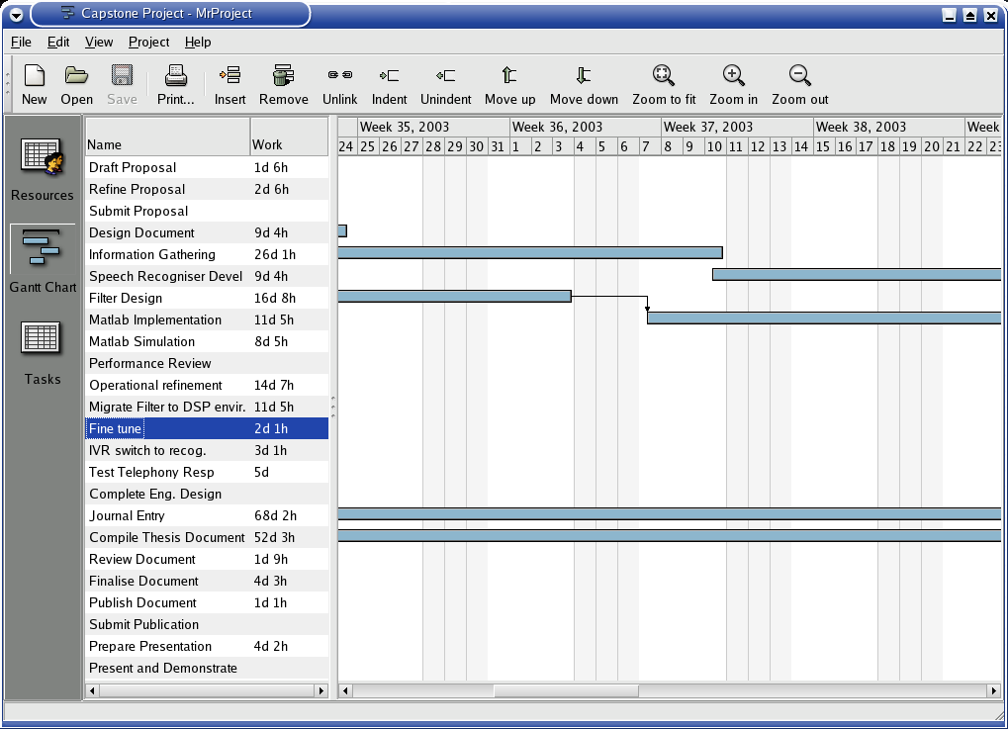Open a project file using Open icon
The width and height of the screenshot is (1008, 729).
tap(76, 76)
